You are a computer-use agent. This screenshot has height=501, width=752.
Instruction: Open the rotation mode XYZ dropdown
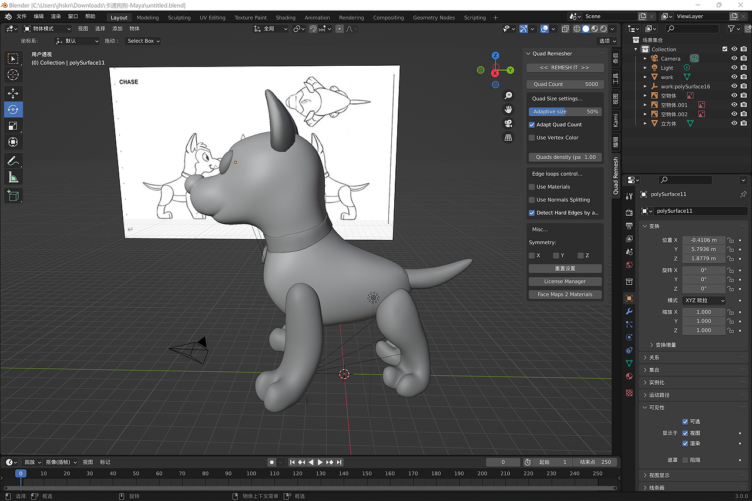(x=704, y=301)
